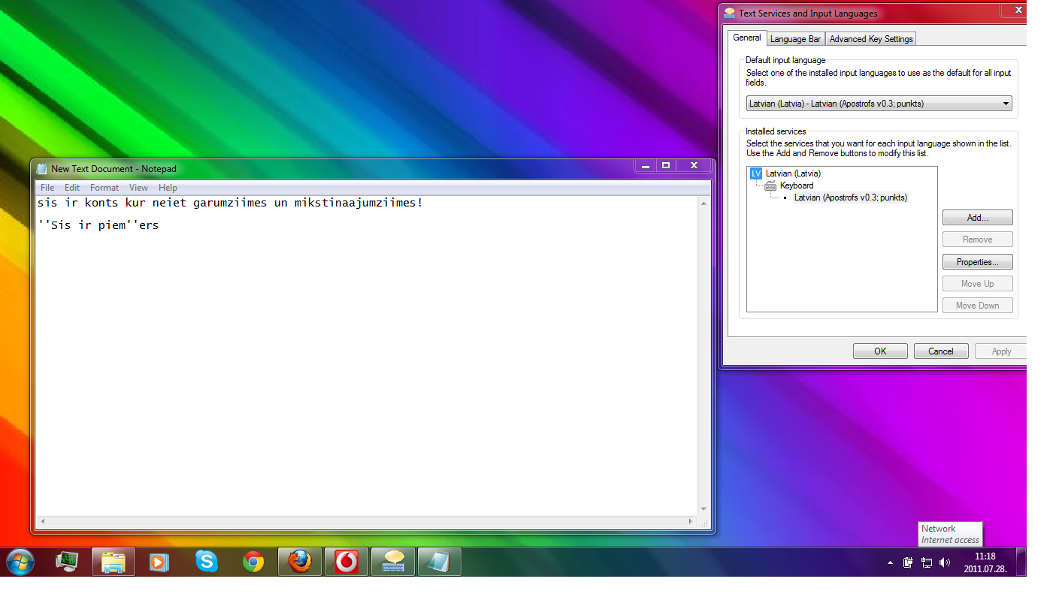Open the Vodafone app in taskbar
The height and width of the screenshot is (615, 1062).
tap(346, 562)
